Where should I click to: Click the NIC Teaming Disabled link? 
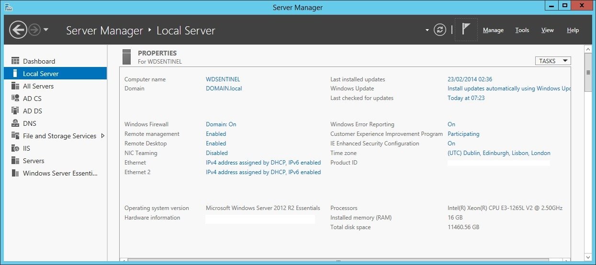click(x=217, y=153)
